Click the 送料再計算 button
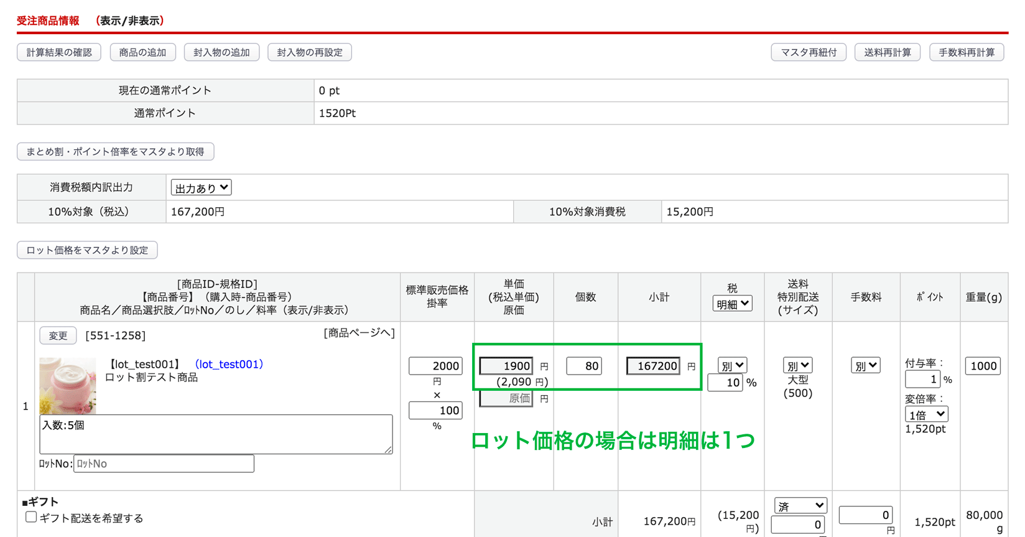1025x537 pixels. 887,52
